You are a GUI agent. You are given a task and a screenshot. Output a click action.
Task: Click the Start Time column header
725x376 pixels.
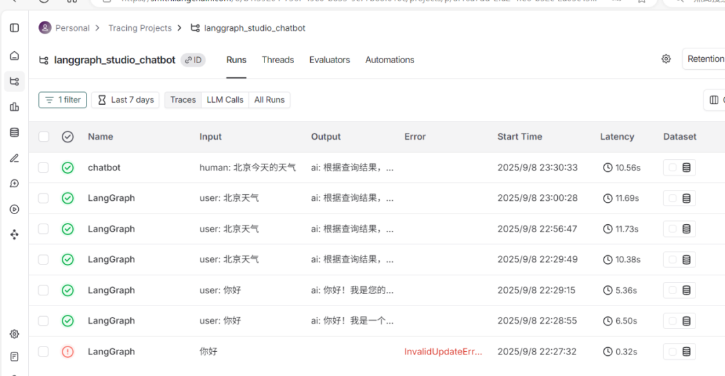pos(520,136)
